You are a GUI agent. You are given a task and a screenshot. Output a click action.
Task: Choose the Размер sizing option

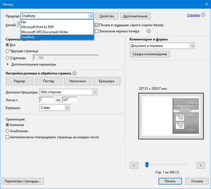click(19, 81)
